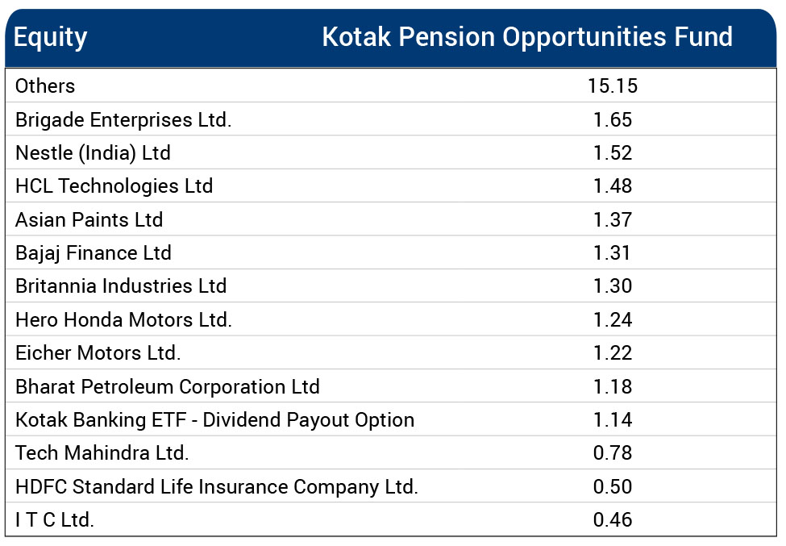Select Tech Mahindra Ltd. row

102,453
